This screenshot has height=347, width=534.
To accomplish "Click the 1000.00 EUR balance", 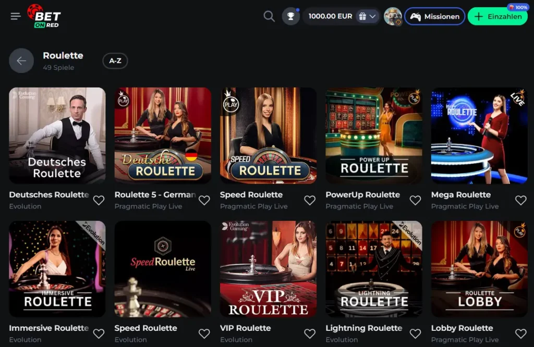I will [x=330, y=16].
